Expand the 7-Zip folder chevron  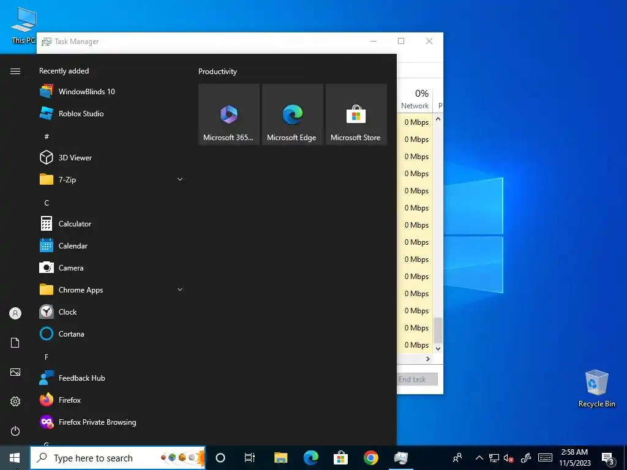(x=180, y=179)
